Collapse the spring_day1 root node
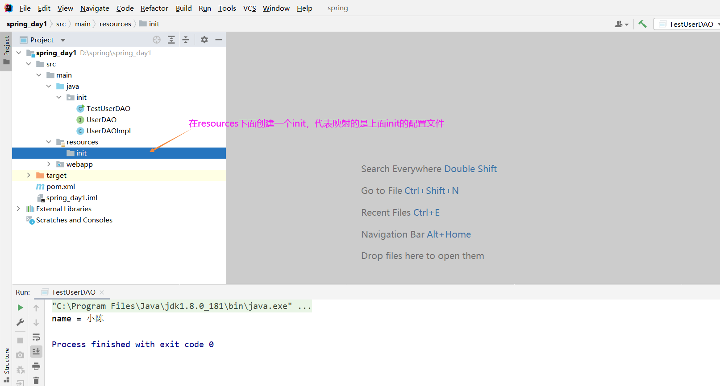Image resolution: width=720 pixels, height=386 pixels. pyautogui.click(x=19, y=53)
